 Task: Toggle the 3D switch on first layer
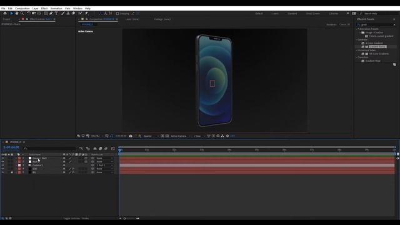point(86,158)
